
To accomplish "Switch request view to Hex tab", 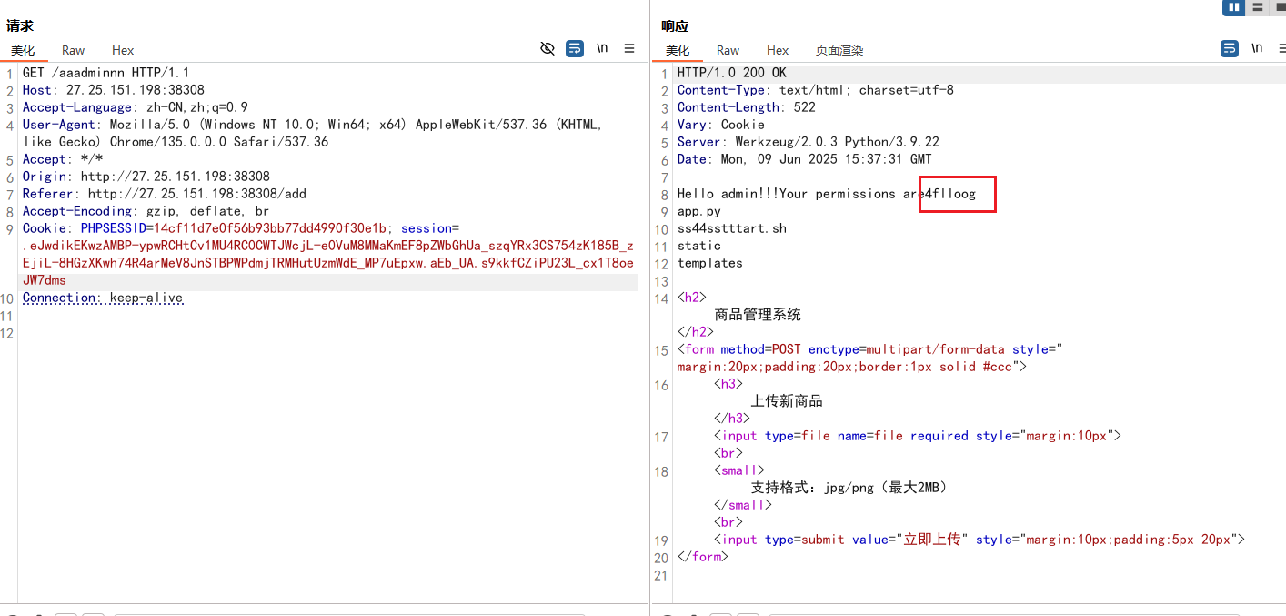I will 123,50.
